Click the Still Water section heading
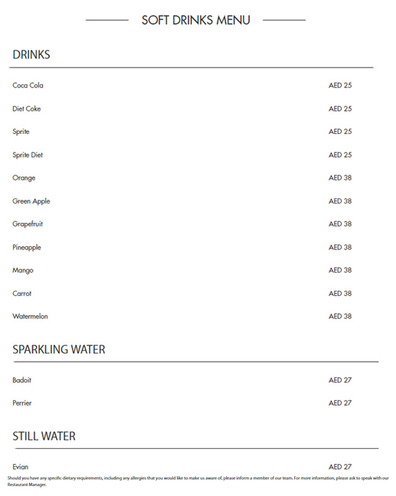Viewport: 396px width, 496px height. [x=44, y=436]
